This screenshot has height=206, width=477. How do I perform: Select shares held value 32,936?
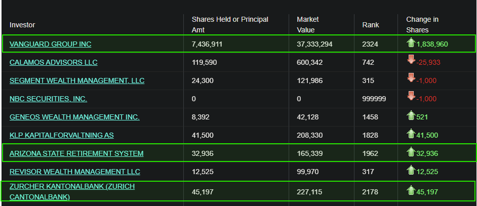coord(203,154)
